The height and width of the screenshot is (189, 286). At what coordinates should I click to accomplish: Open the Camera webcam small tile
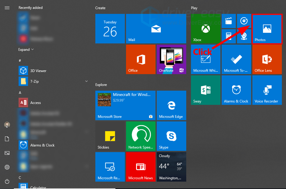point(244,36)
